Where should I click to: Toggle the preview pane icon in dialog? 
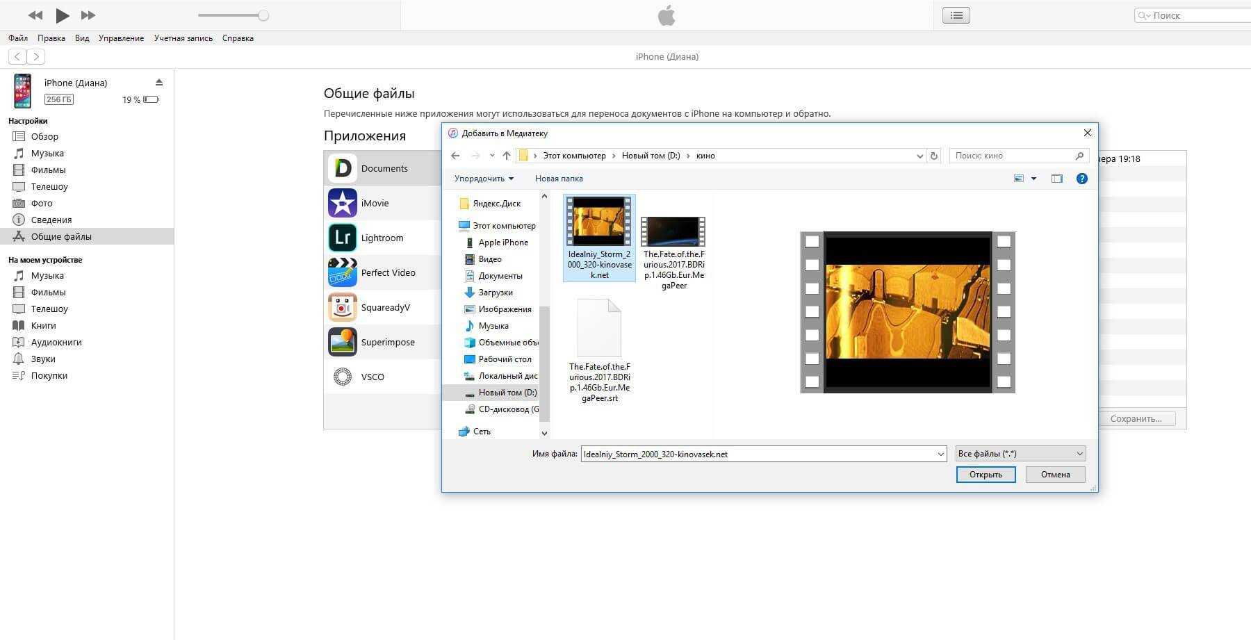(x=1056, y=179)
